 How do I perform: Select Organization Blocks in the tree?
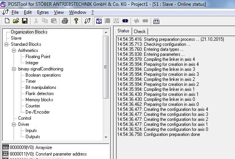(x=29, y=32)
